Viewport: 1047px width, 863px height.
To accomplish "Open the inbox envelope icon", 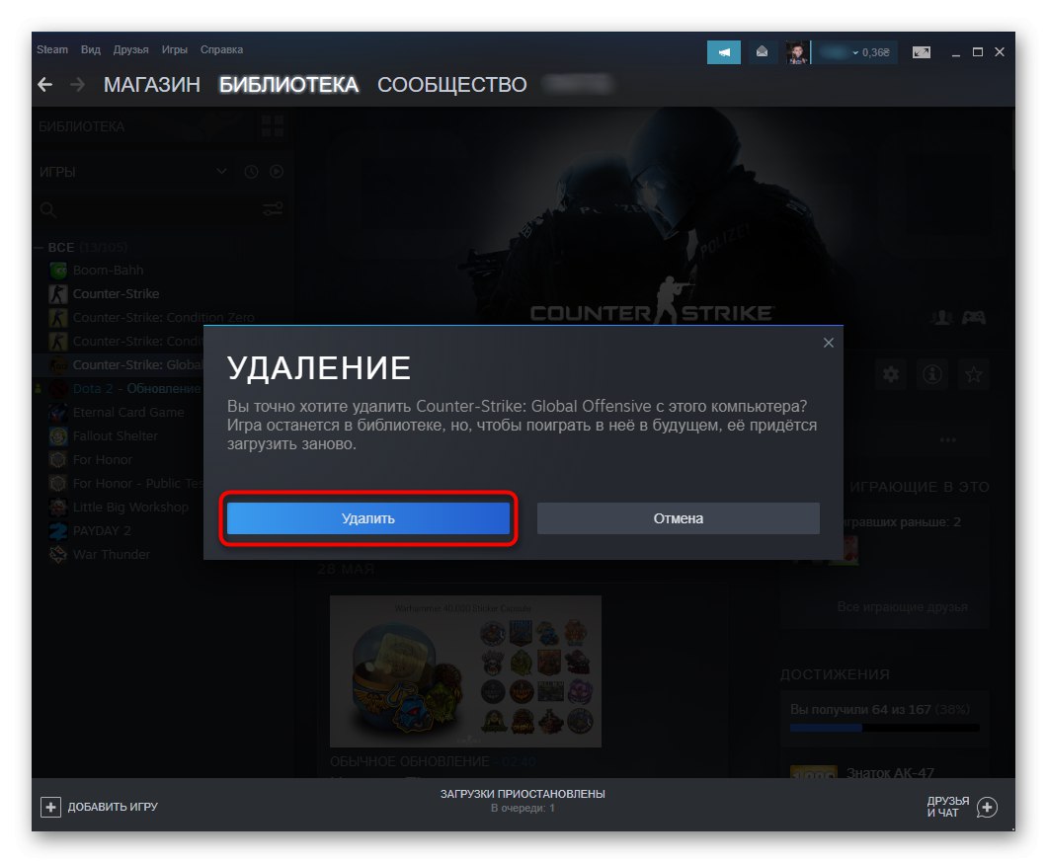I will click(x=762, y=52).
